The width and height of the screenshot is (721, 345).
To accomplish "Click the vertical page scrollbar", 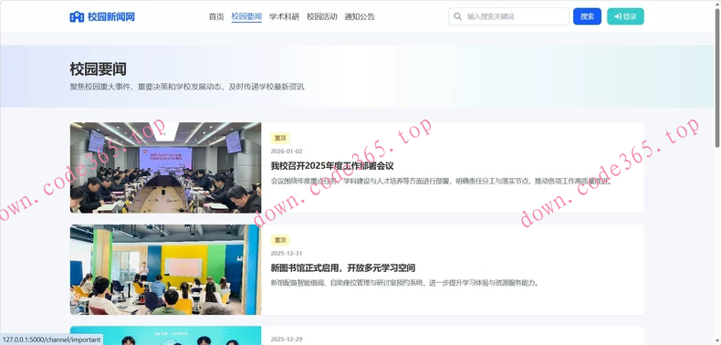I will pyautogui.click(x=717, y=78).
